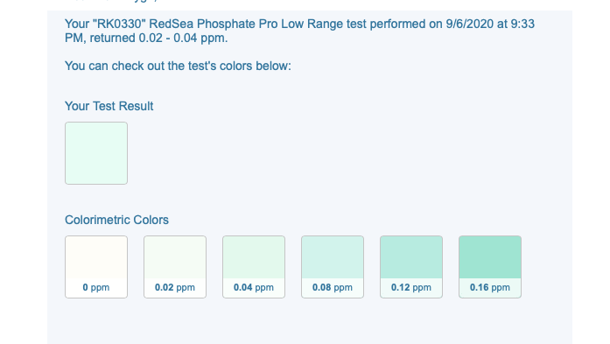
Task: Select the 0.04 ppm color swatch
Action: (254, 267)
